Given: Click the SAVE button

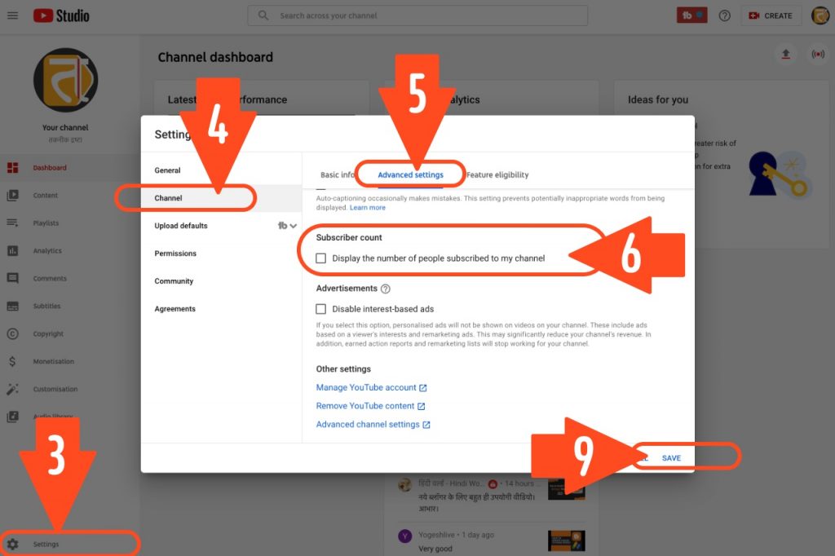Looking at the screenshot, I should (671, 458).
